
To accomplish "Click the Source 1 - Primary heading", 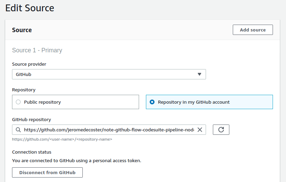I will click(37, 50).
